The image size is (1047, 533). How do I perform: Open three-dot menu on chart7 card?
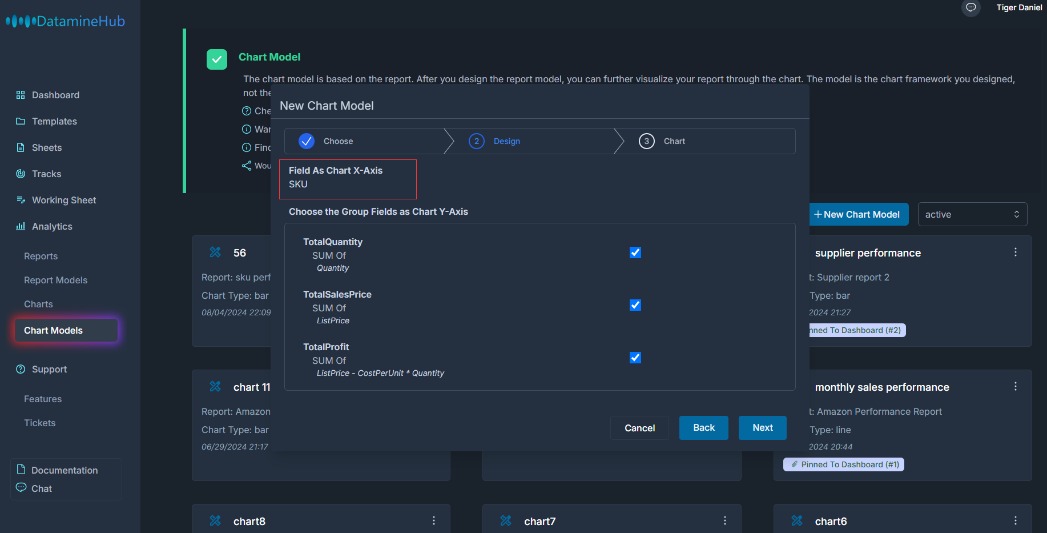pyautogui.click(x=725, y=520)
